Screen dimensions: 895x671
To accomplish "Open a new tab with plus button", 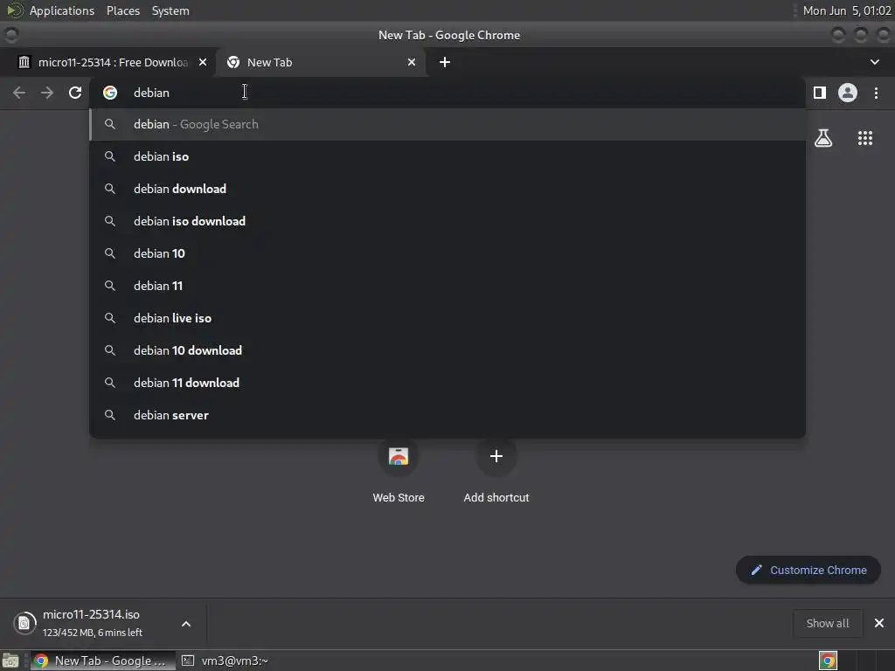I will coord(445,62).
